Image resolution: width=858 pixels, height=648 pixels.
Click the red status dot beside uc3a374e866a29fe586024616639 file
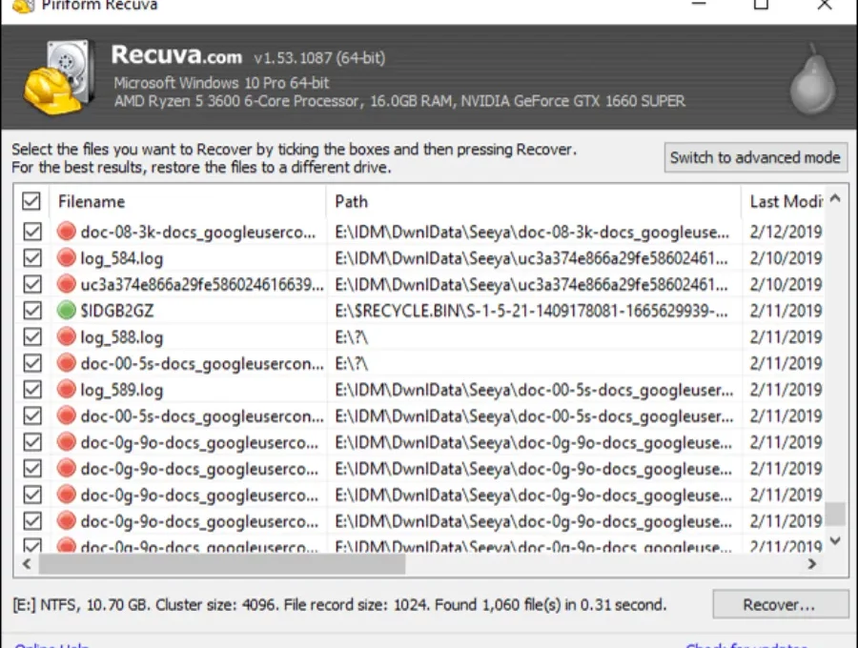66,283
